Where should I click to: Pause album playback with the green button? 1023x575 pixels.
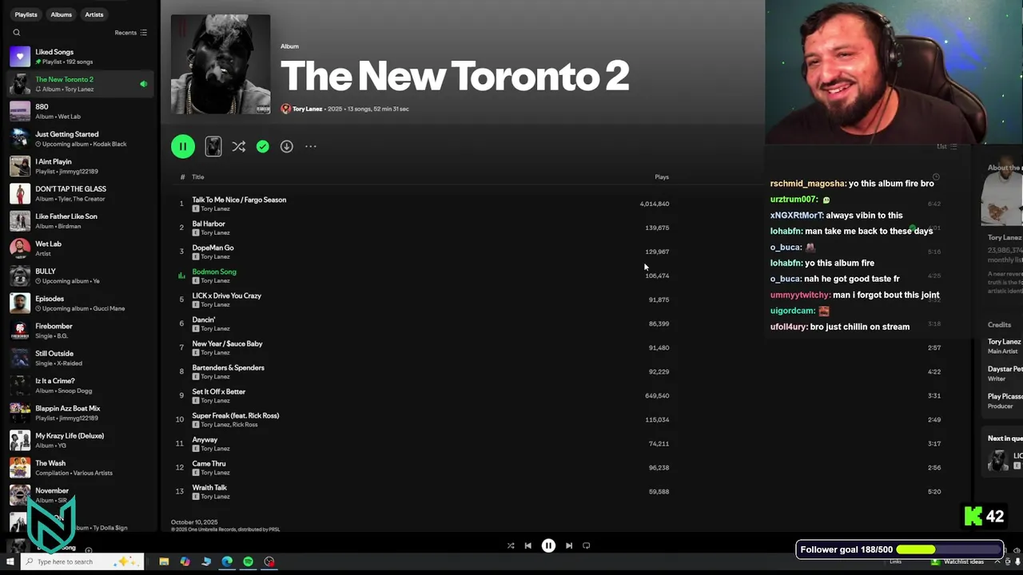pyautogui.click(x=182, y=146)
